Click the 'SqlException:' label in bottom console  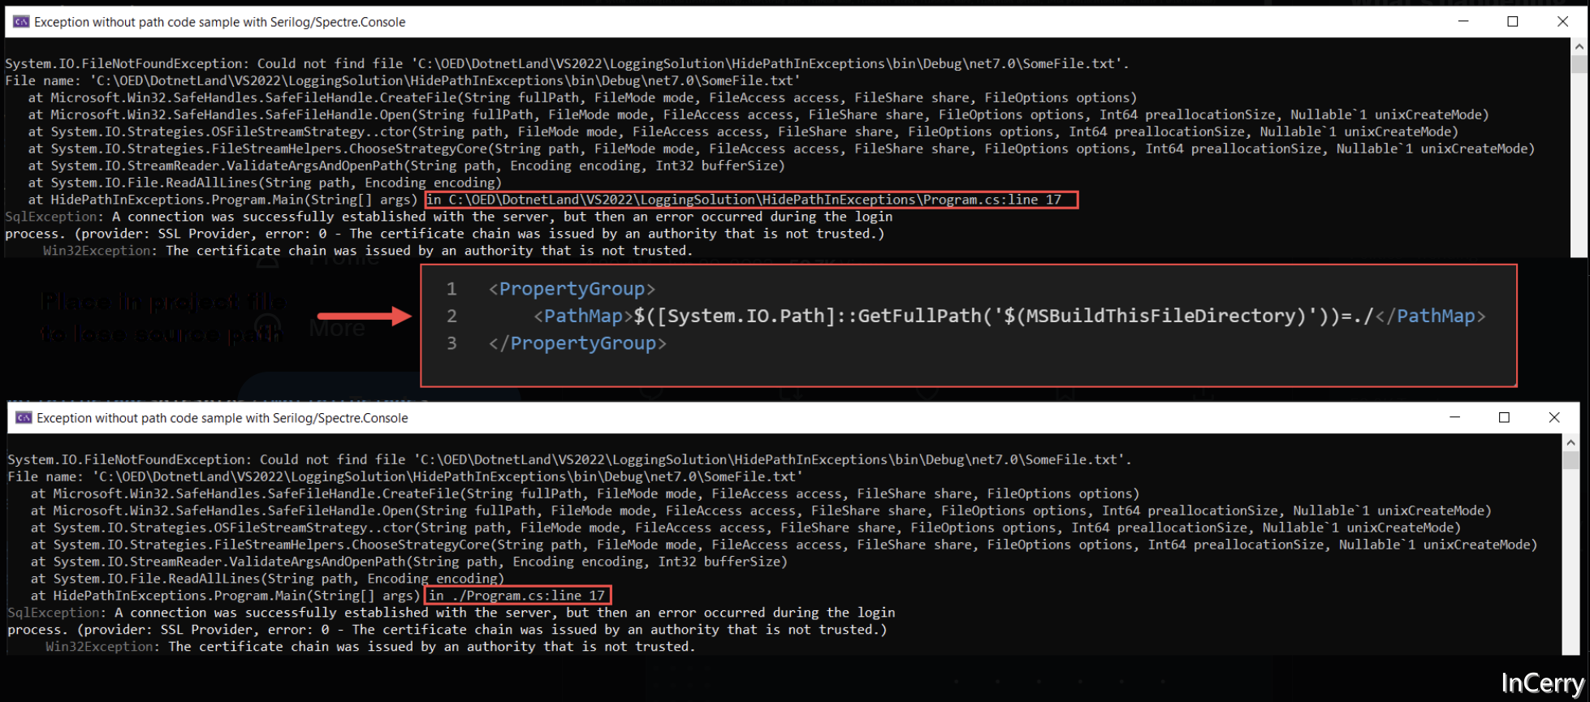(57, 613)
